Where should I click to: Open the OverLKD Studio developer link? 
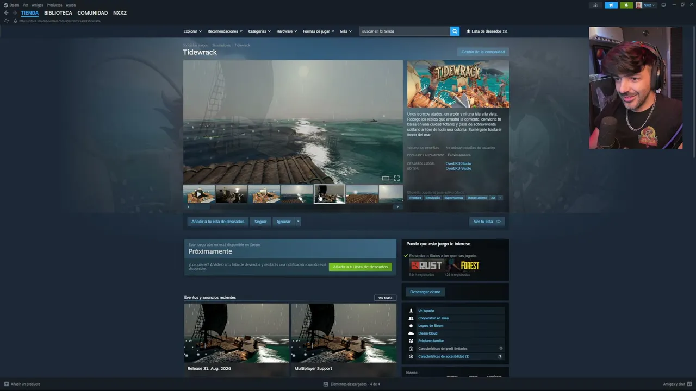coord(458,163)
